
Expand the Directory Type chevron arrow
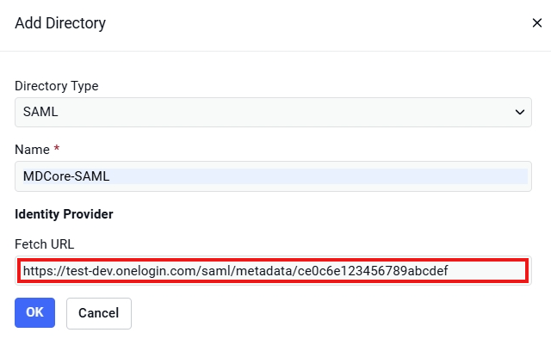(x=520, y=112)
